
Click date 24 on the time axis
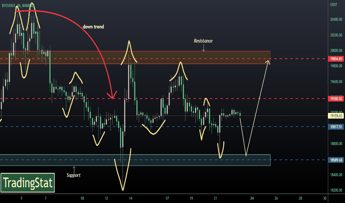(252, 199)
